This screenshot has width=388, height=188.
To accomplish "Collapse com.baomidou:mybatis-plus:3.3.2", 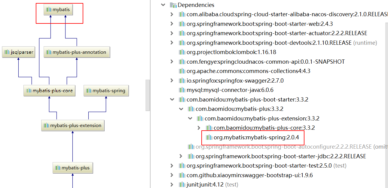I will (x=181, y=109).
